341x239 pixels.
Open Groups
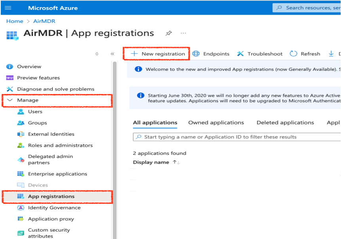pos(37,123)
